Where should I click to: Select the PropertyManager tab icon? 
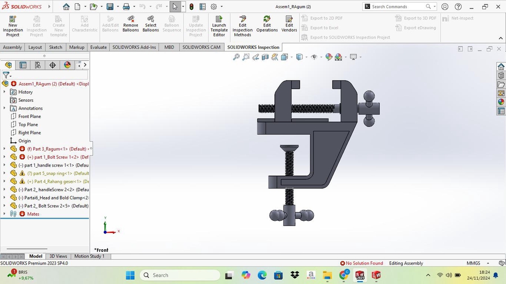[23, 65]
